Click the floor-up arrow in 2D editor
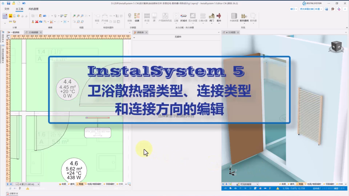 8,184
